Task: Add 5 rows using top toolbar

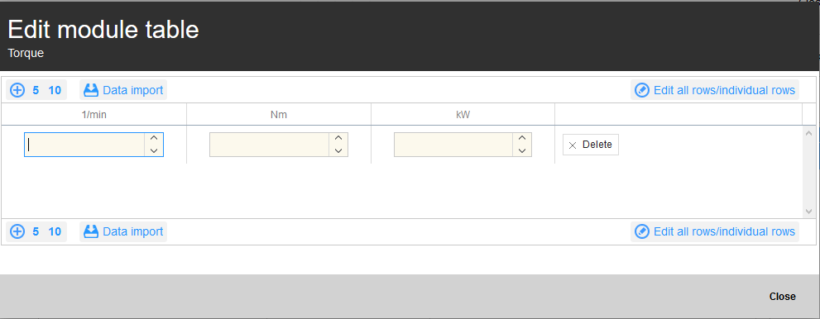Action: [x=36, y=90]
